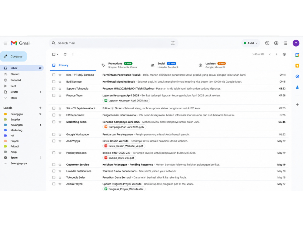Open Campaign Plan Juni 2025.pptx attachment

[x=124, y=127]
